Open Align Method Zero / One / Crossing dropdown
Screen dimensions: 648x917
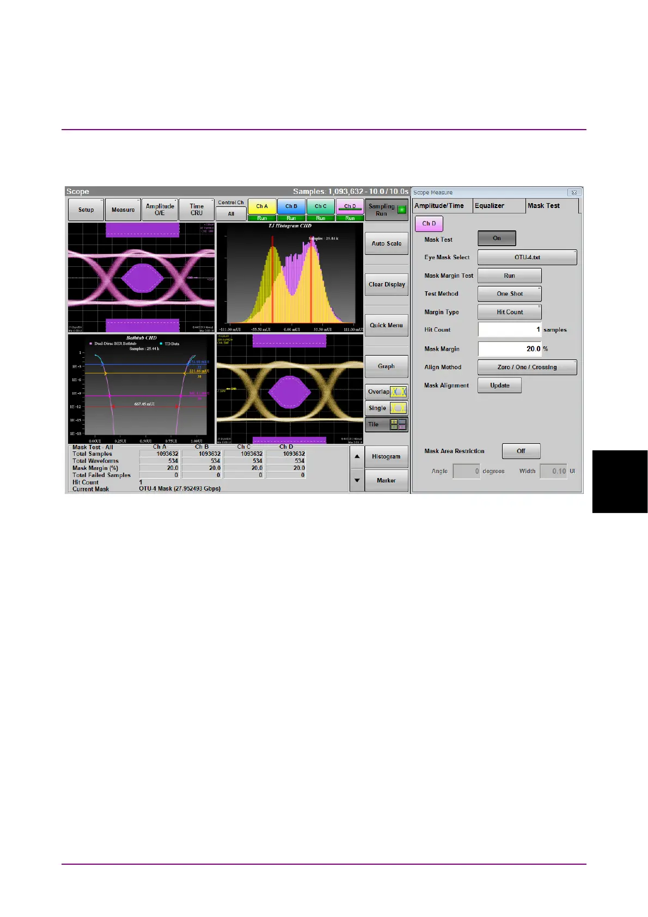tap(527, 367)
